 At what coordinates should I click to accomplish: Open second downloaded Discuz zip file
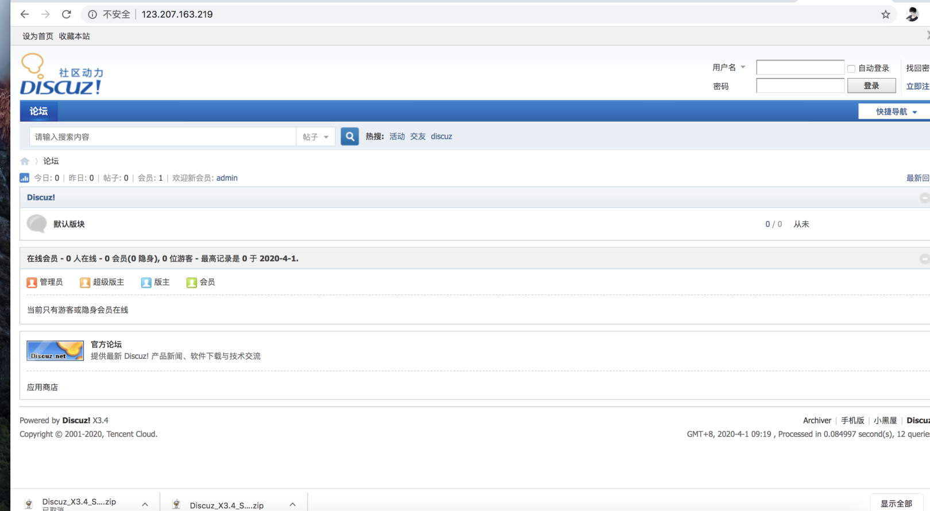[227, 505]
